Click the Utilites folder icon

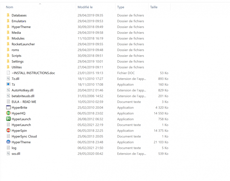tap(8, 67)
